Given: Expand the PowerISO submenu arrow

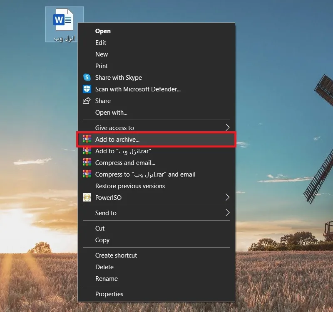Looking at the screenshot, I should (x=227, y=197).
